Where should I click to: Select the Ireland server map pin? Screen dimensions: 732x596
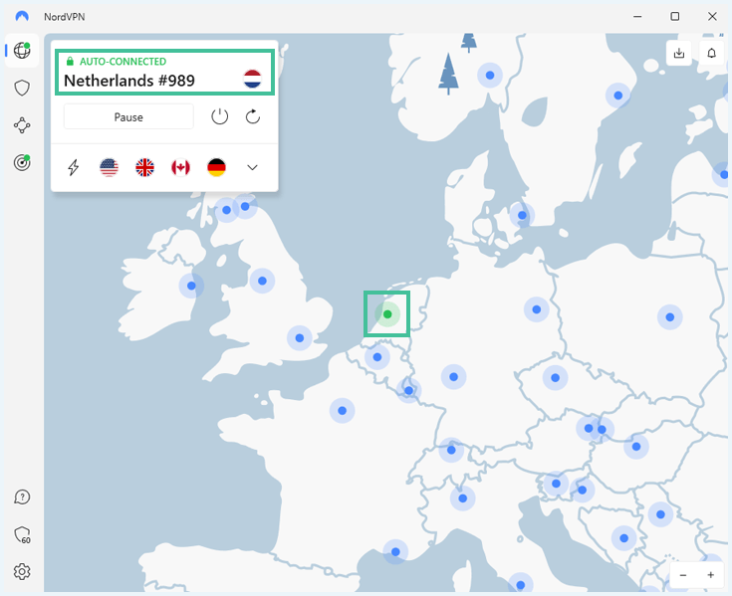191,286
